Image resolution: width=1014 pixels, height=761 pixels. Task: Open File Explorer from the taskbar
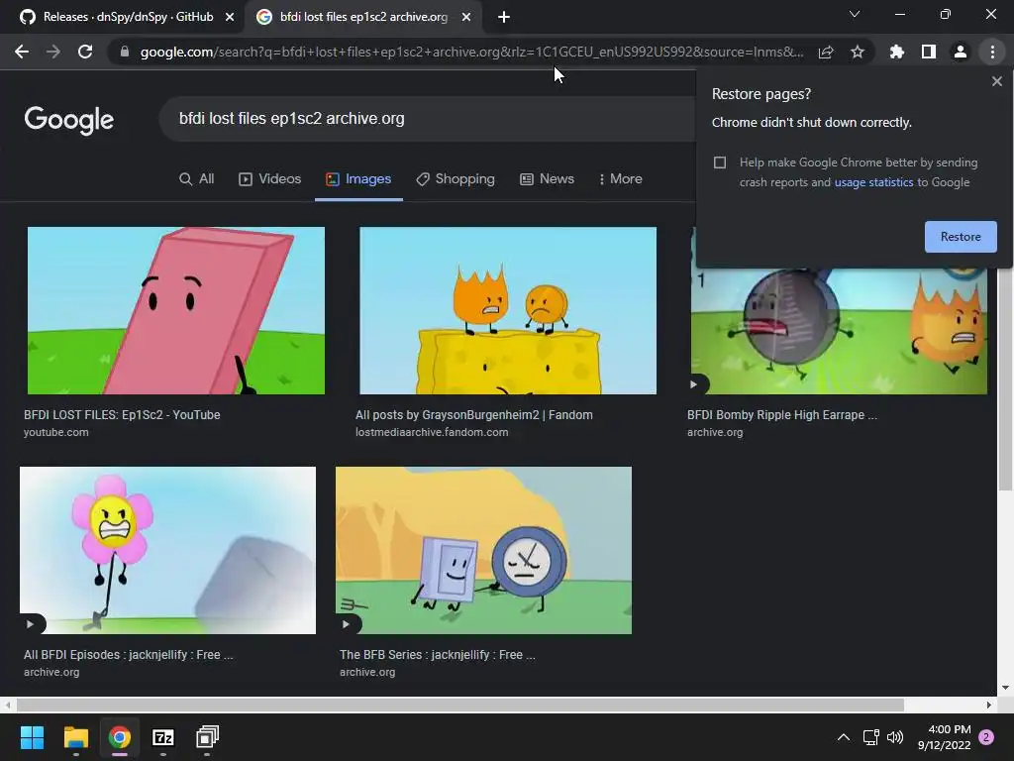click(x=75, y=737)
